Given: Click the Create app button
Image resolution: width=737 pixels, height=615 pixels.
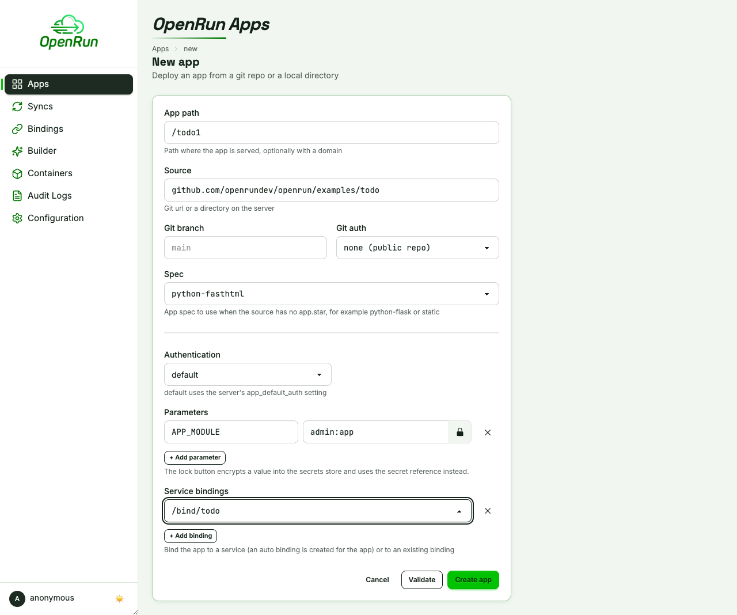Looking at the screenshot, I should coord(473,580).
